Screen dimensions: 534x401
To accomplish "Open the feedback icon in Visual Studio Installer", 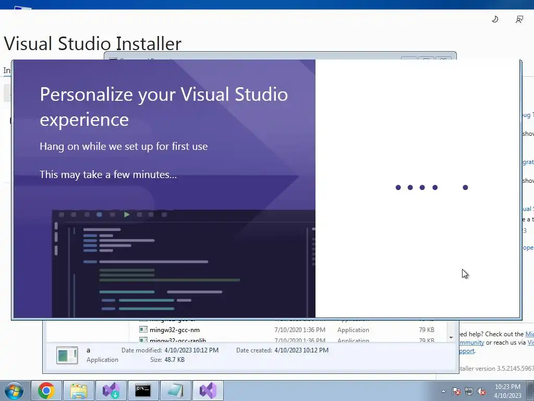I will [519, 19].
